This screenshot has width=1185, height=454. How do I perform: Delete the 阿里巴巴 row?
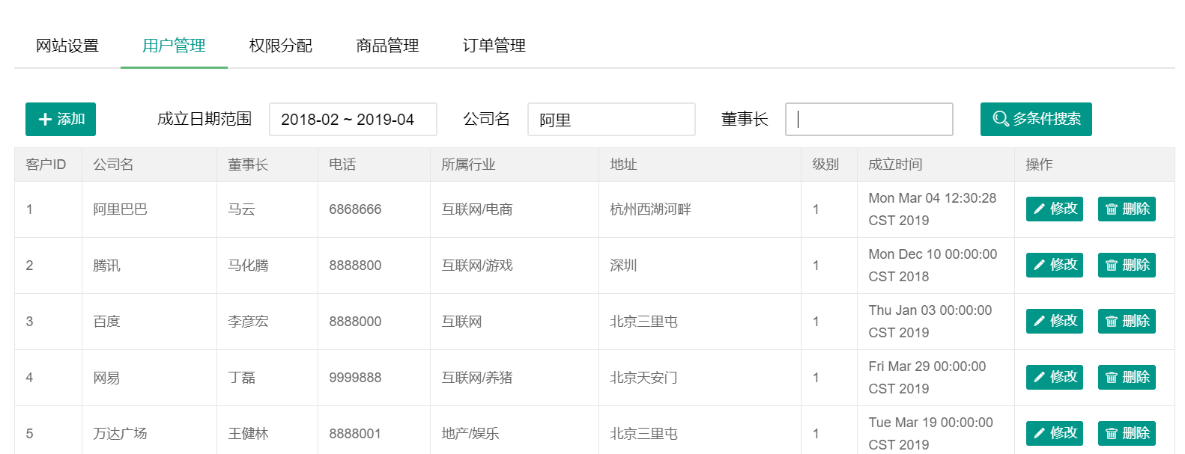pos(1127,209)
